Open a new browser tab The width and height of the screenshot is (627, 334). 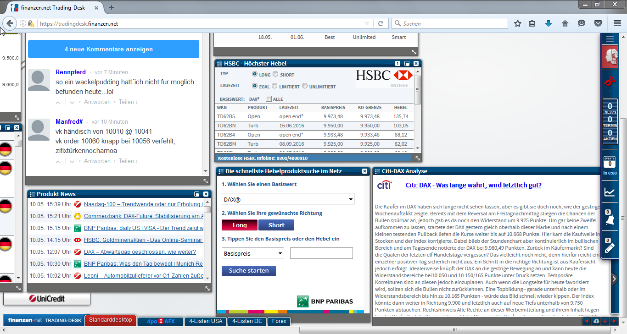[x=112, y=7]
